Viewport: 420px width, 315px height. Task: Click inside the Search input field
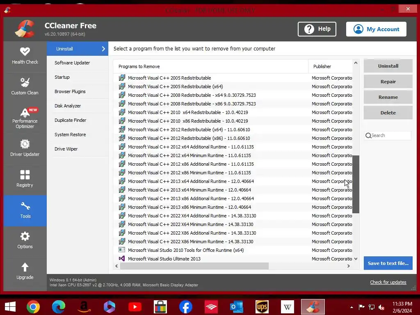coord(387,135)
